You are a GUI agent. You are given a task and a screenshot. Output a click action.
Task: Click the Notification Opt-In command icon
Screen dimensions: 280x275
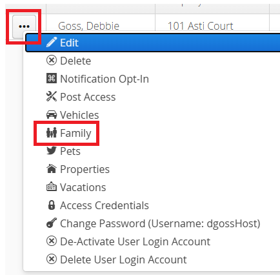point(52,78)
